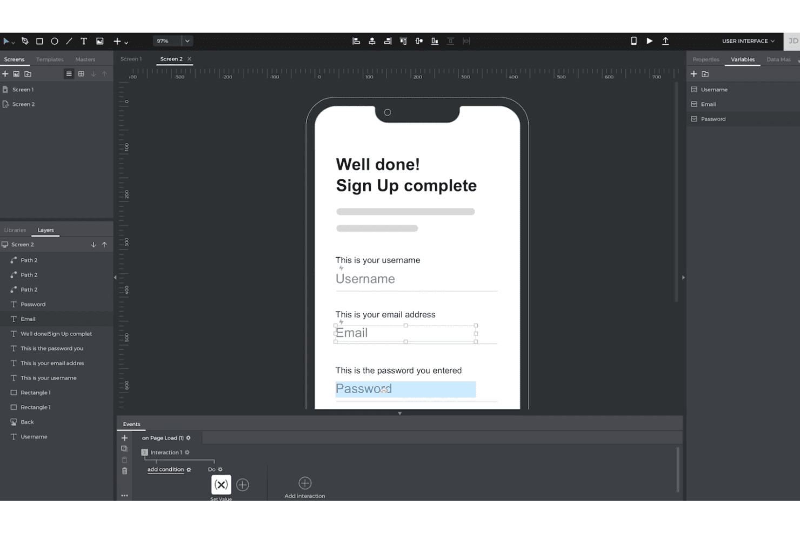The width and height of the screenshot is (800, 533).
Task: Select the Password layer
Action: [x=56, y=305]
